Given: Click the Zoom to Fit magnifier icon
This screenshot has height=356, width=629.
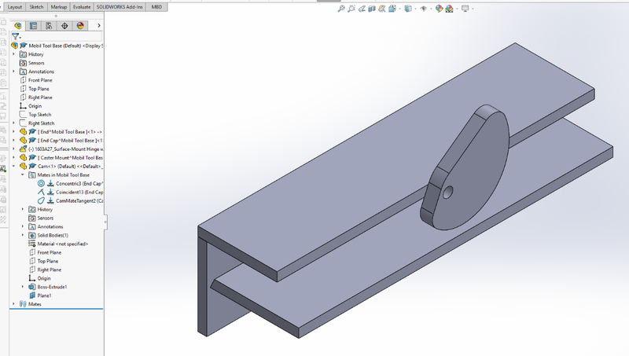Looking at the screenshot, I should coord(341,9).
